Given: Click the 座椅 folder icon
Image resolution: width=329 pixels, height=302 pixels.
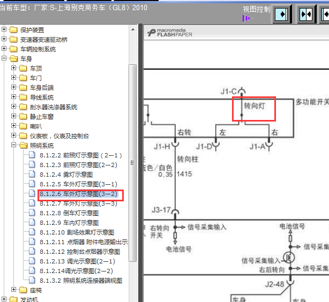Looking at the screenshot, I should click(23, 290).
